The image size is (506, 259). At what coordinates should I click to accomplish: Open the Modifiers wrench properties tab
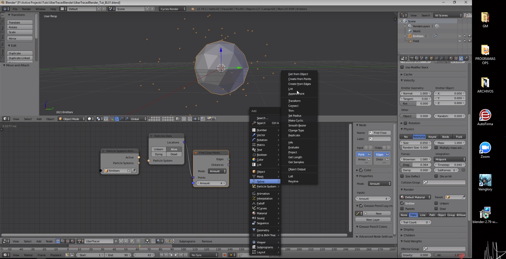(441, 58)
